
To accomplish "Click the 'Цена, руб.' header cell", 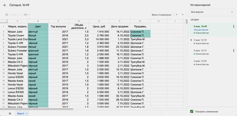I will coord(99,26).
